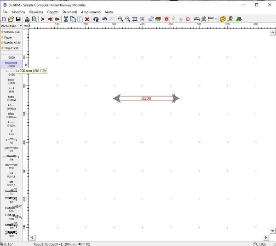Expand the dropdown arrow beside the track-lines icon
The width and height of the screenshot is (276, 246).
[x=216, y=19]
